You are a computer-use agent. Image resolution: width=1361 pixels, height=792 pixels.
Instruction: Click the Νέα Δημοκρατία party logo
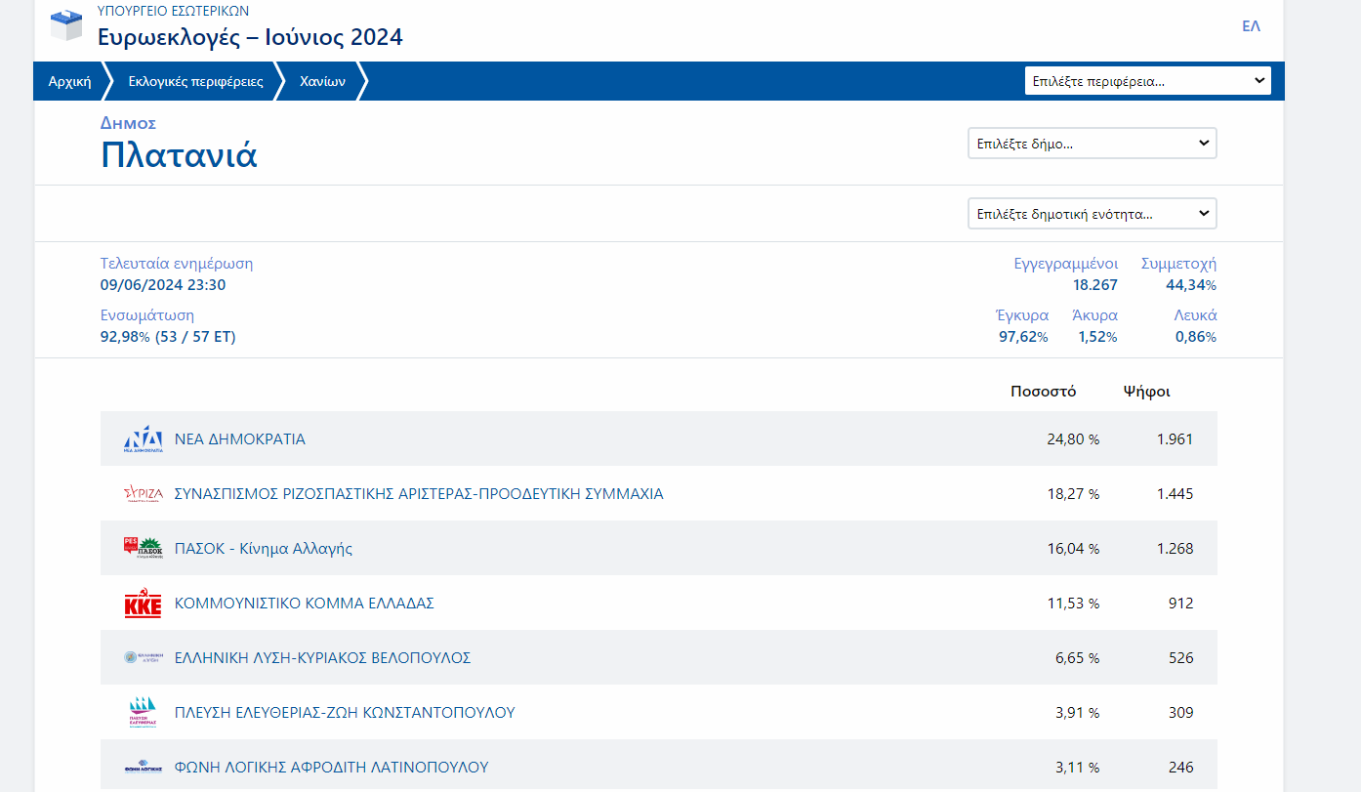[x=143, y=439]
